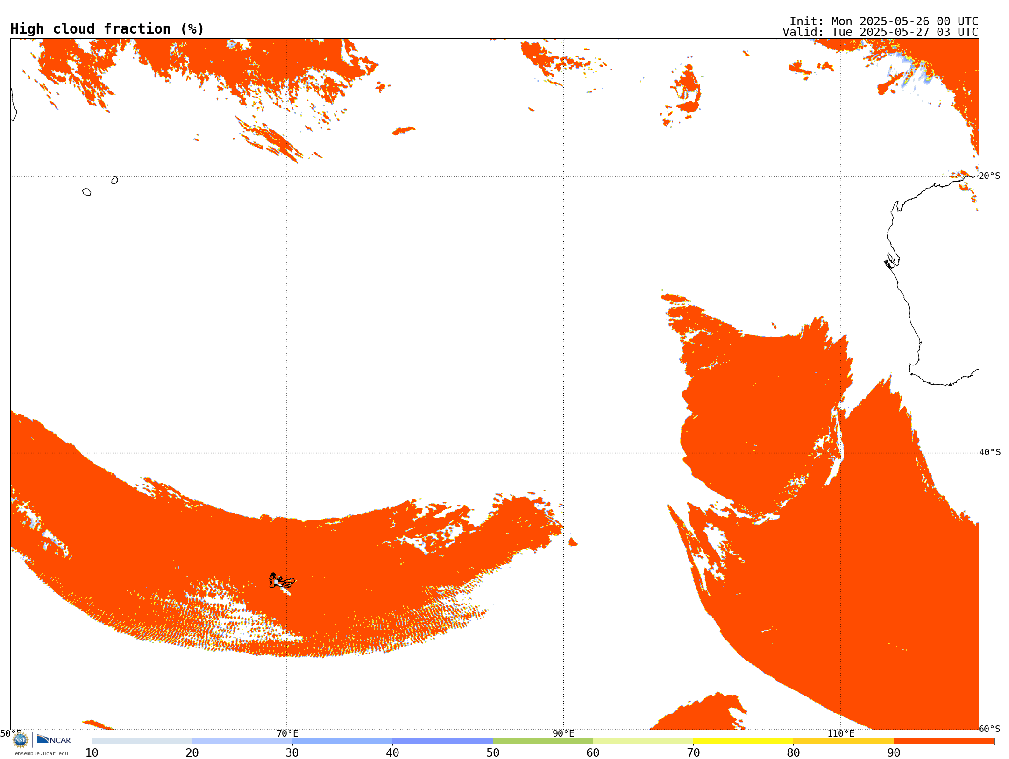Viewport: 1009px width, 759px height.
Task: Click the colorbar tick label 20
Action: (192, 753)
